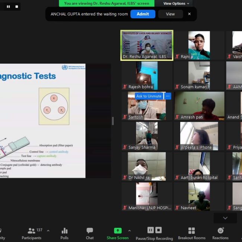Click the green Share Screen icon
Viewport: 242px width, 242px height.
pos(118,231)
